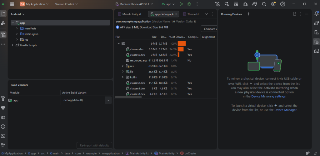Open the Device Mirroring settings link

pyautogui.click(x=268, y=97)
